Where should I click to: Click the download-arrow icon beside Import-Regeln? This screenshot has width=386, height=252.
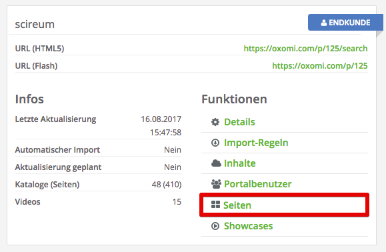tap(215, 143)
